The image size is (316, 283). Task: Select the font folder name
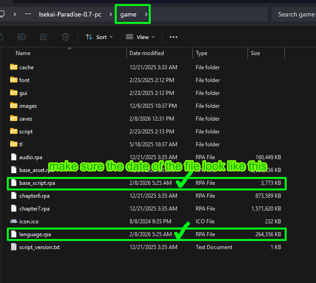coord(24,80)
